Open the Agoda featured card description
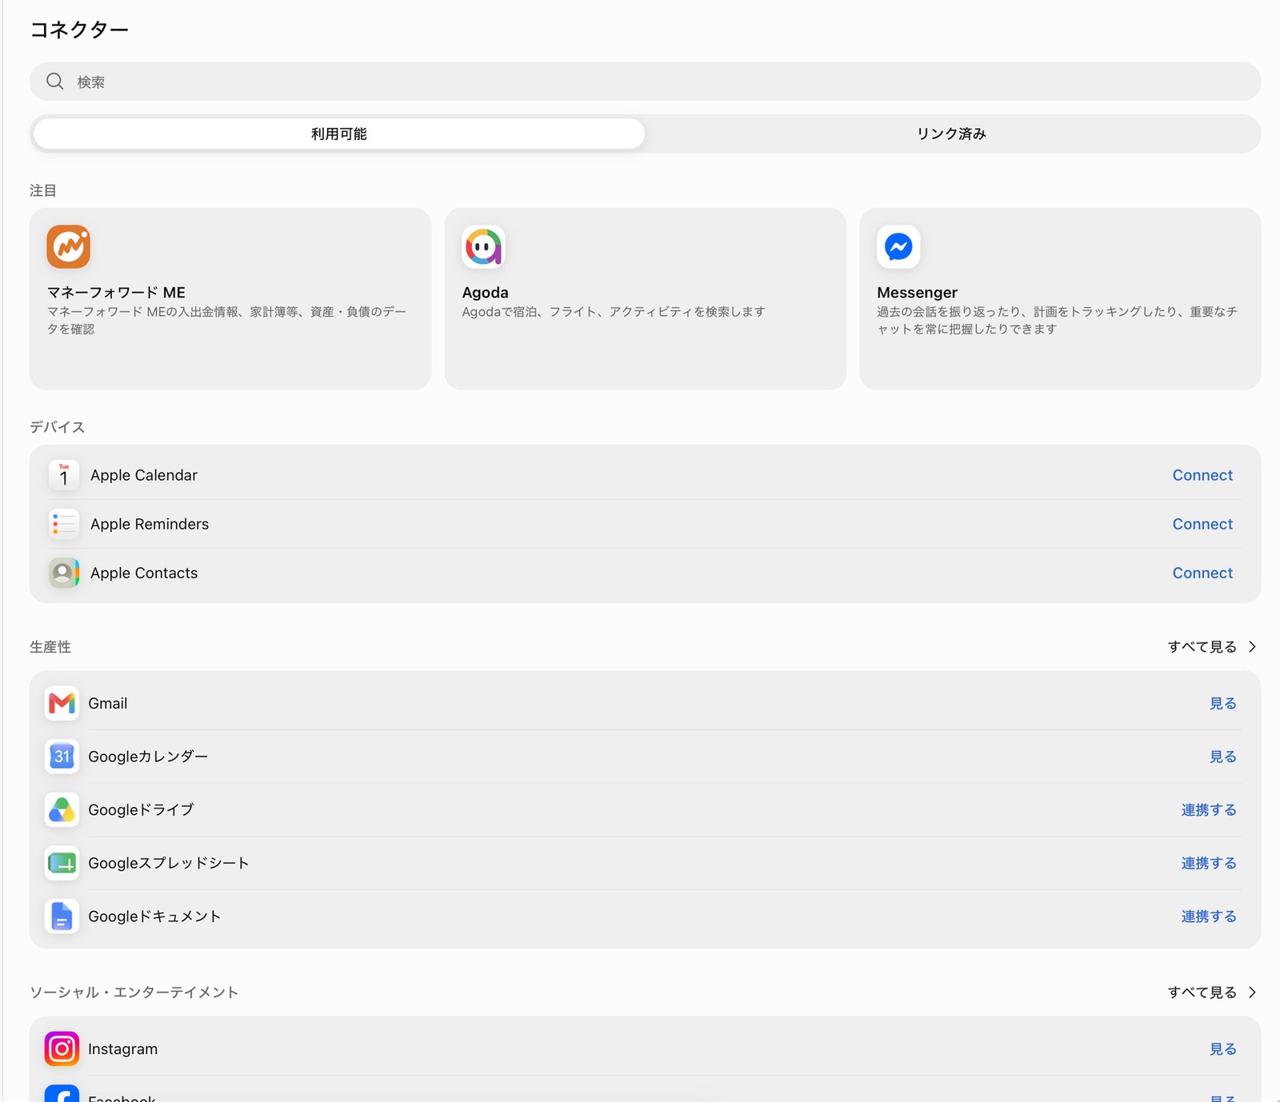 [614, 312]
